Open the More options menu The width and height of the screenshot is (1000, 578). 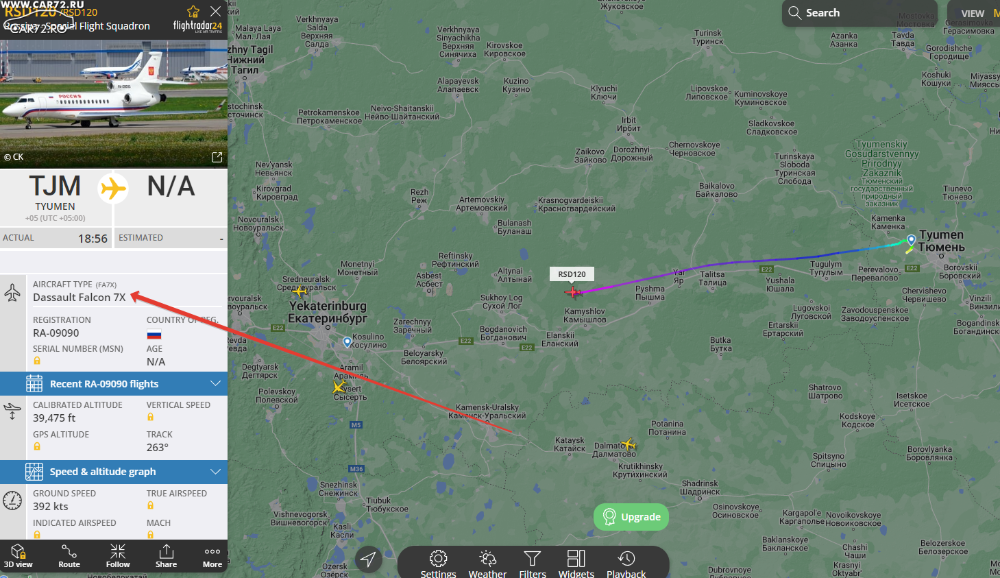212,556
